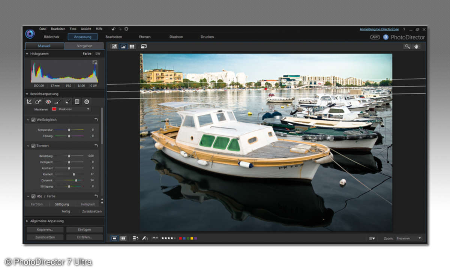Switch to viewer and browser mode
The height and width of the screenshot is (270, 450).
point(114,46)
